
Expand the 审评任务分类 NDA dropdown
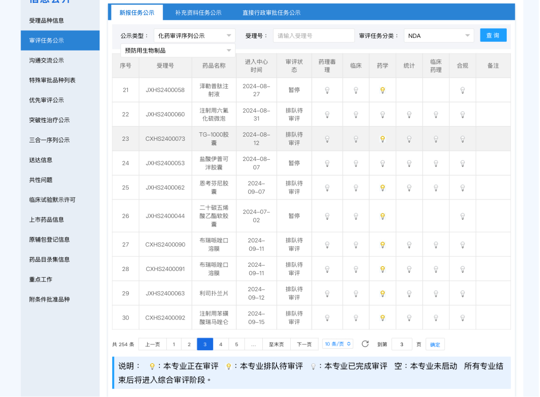click(x=439, y=36)
